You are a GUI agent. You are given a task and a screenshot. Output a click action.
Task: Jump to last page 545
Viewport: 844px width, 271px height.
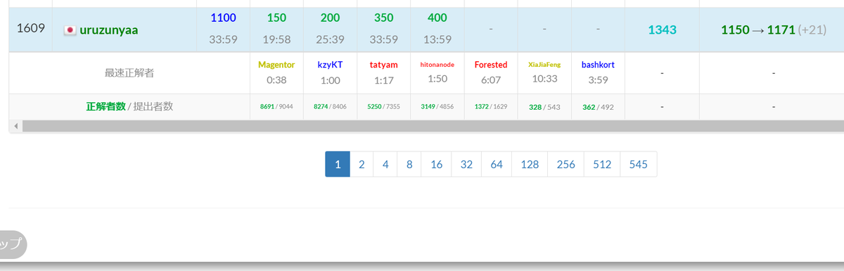(639, 164)
